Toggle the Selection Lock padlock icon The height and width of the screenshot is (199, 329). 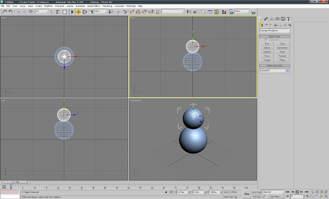point(166,192)
